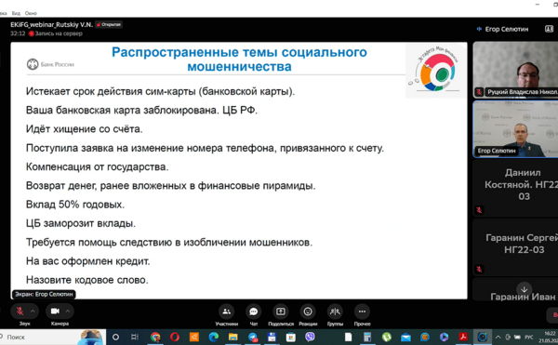
Task: Click the Запись на сервер recording indicator
Action: coord(56,33)
